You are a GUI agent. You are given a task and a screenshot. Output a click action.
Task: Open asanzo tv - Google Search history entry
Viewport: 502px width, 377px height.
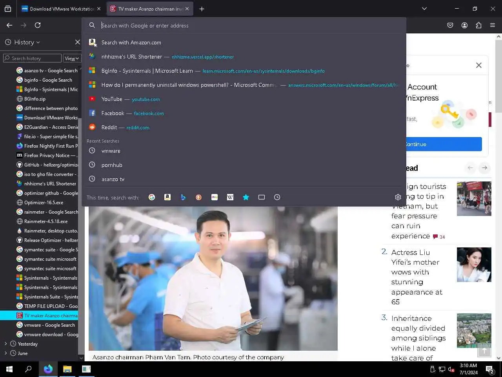[x=47, y=71]
